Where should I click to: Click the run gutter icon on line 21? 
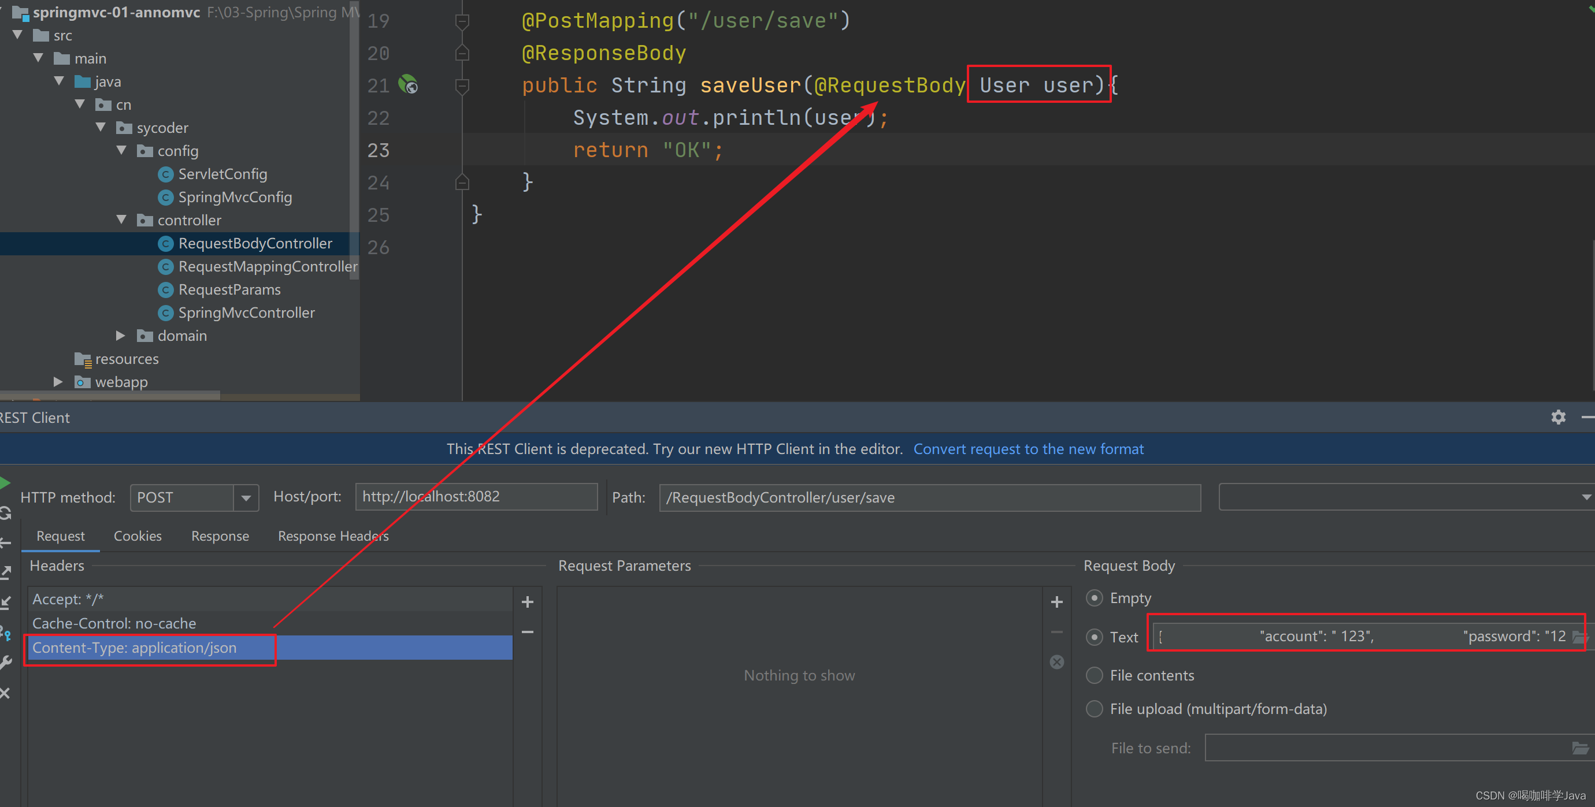pyautogui.click(x=408, y=84)
